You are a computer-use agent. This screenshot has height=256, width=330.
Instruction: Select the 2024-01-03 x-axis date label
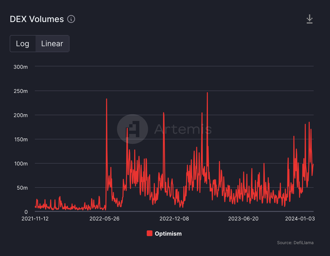click(x=300, y=219)
